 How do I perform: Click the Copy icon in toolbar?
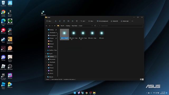[60, 21]
